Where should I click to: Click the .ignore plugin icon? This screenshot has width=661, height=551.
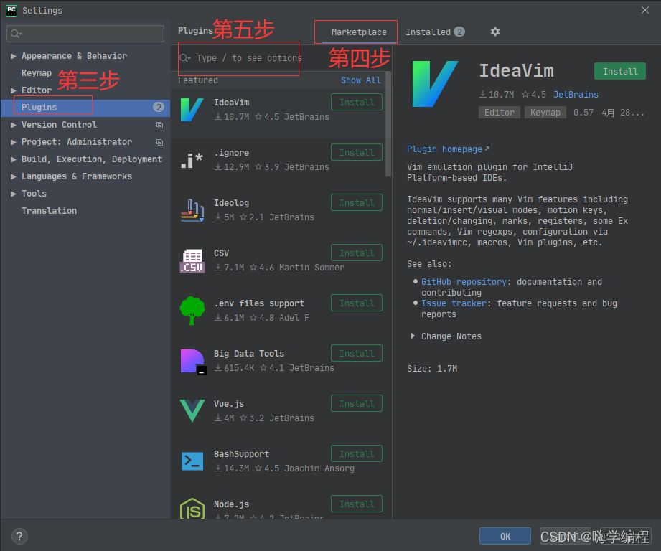[192, 160]
